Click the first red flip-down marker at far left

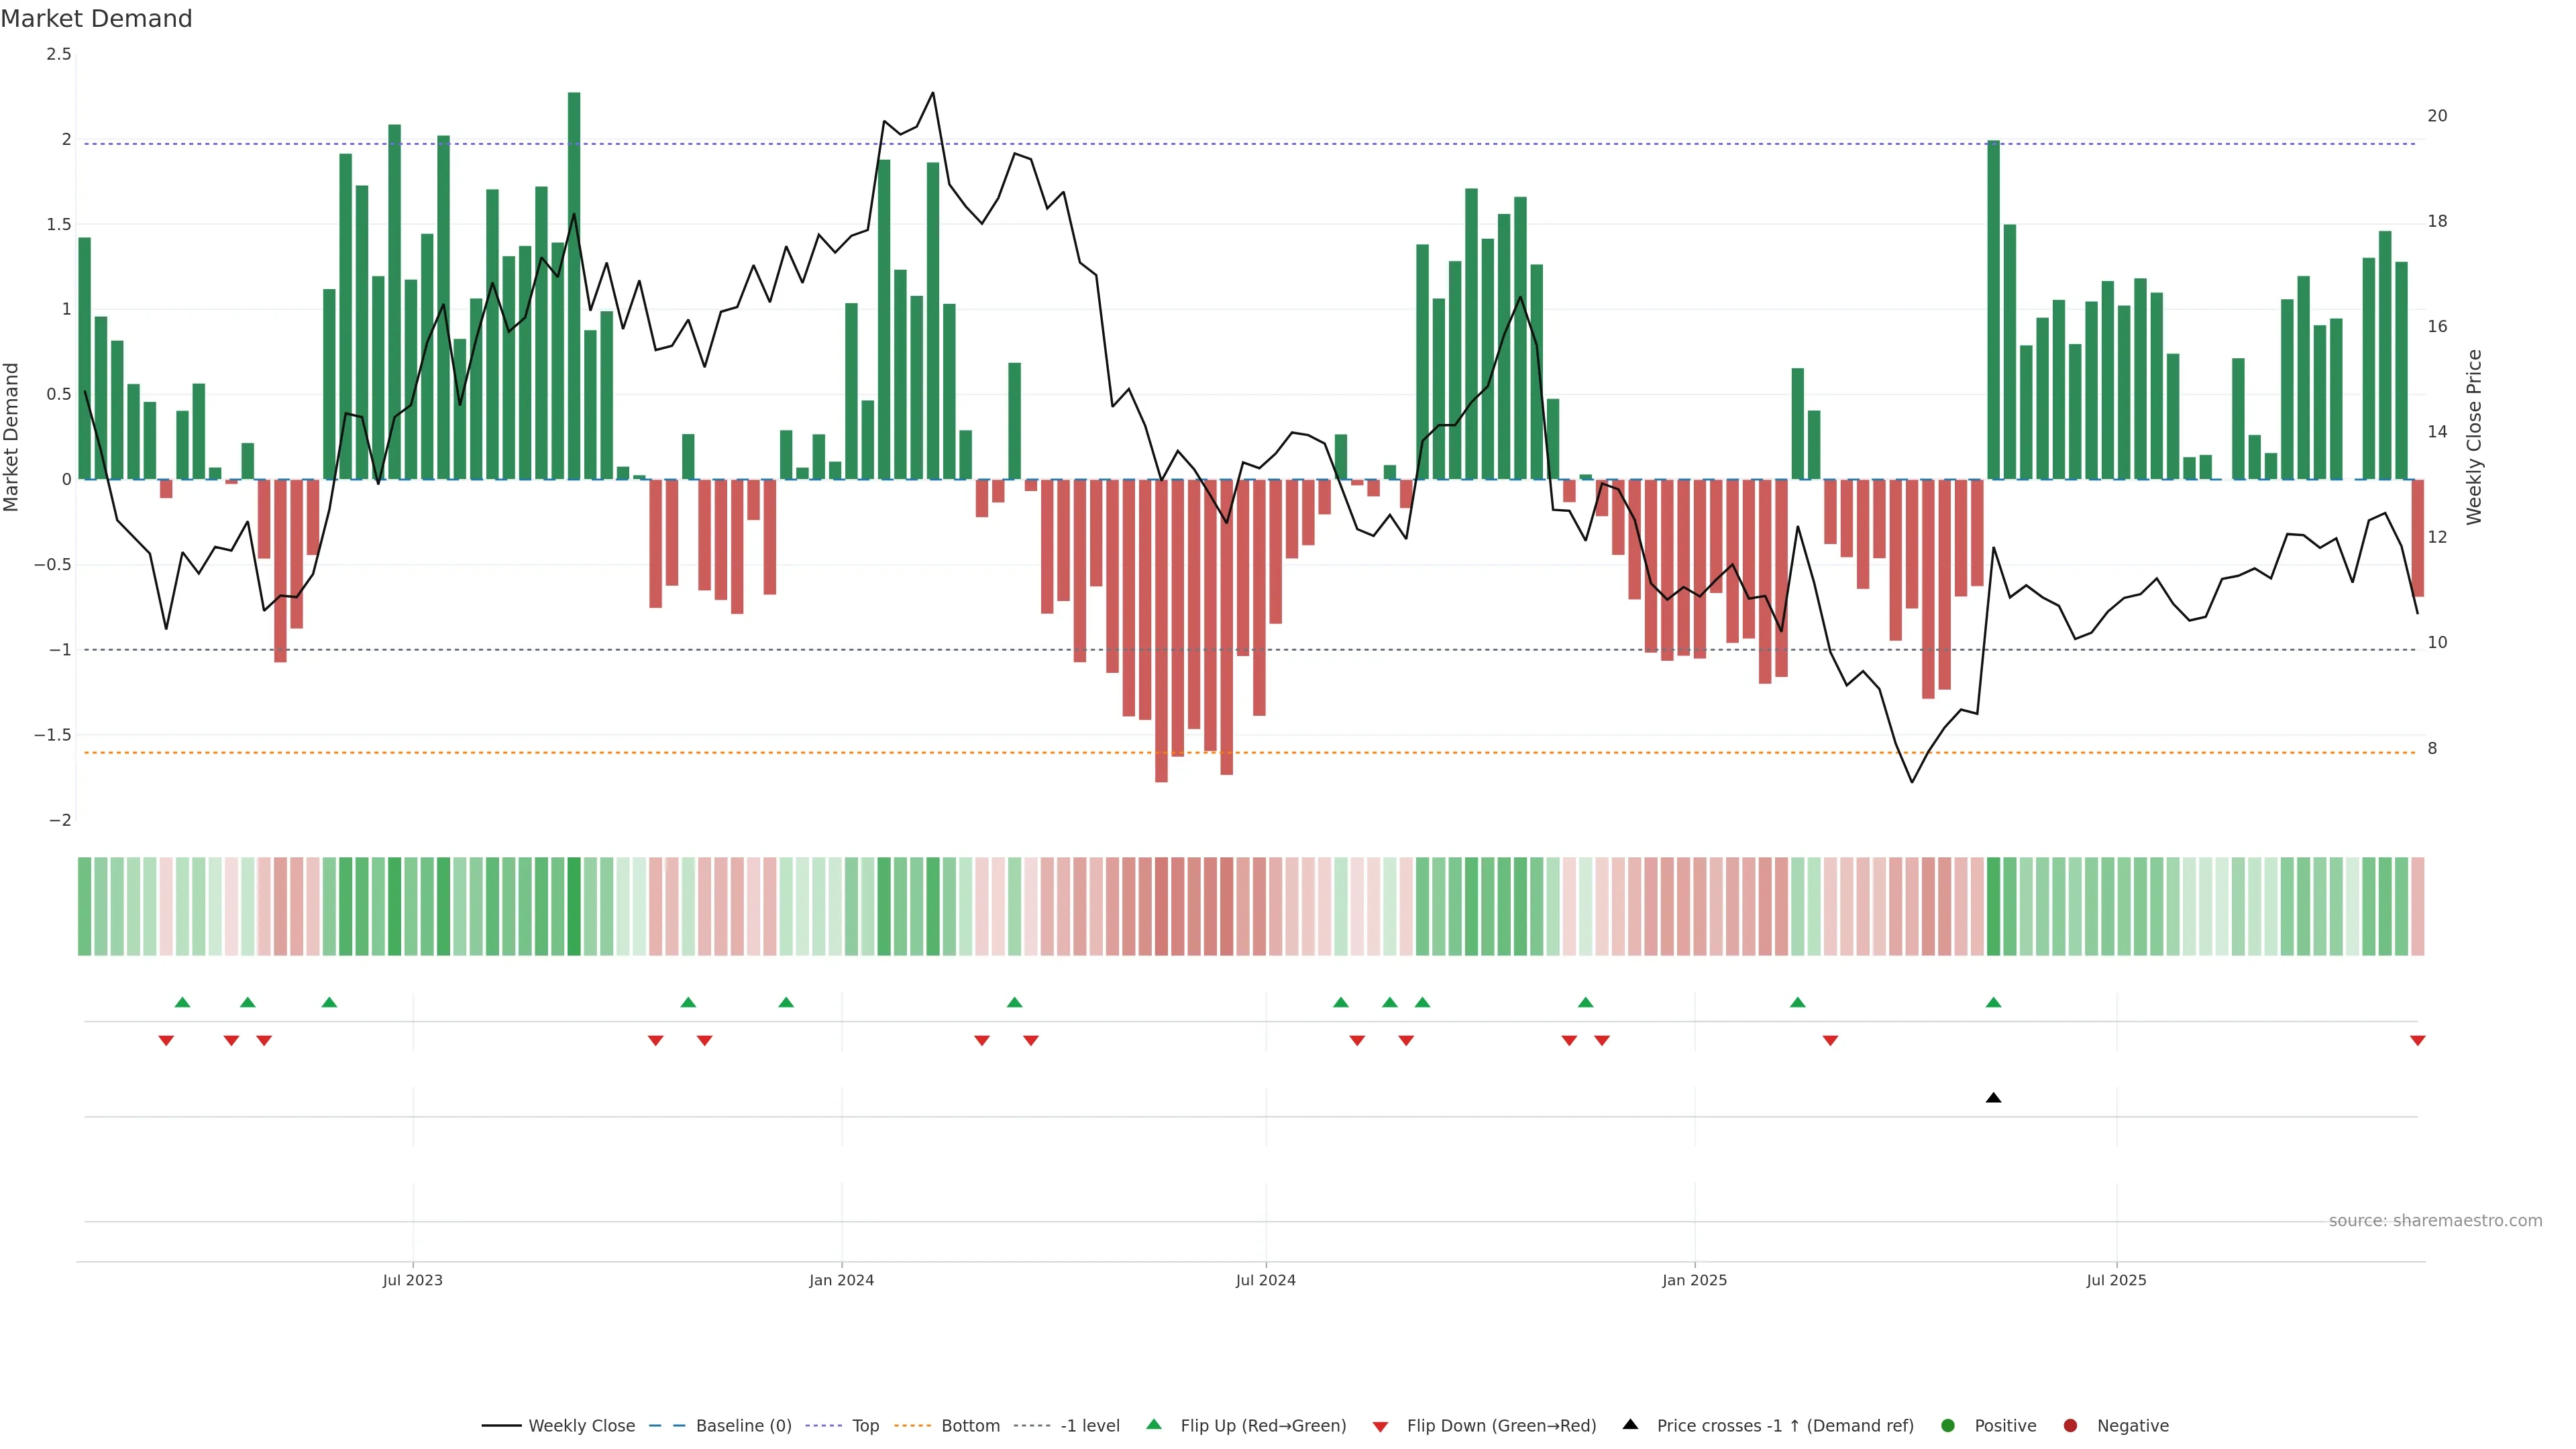(x=166, y=1041)
